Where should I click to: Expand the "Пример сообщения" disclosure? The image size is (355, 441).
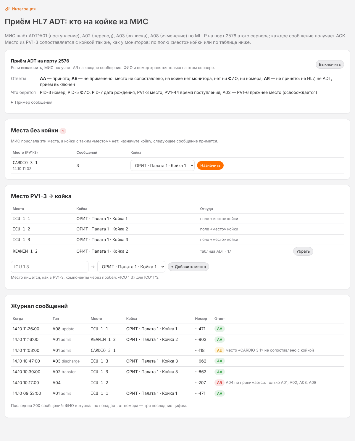tap(32, 102)
